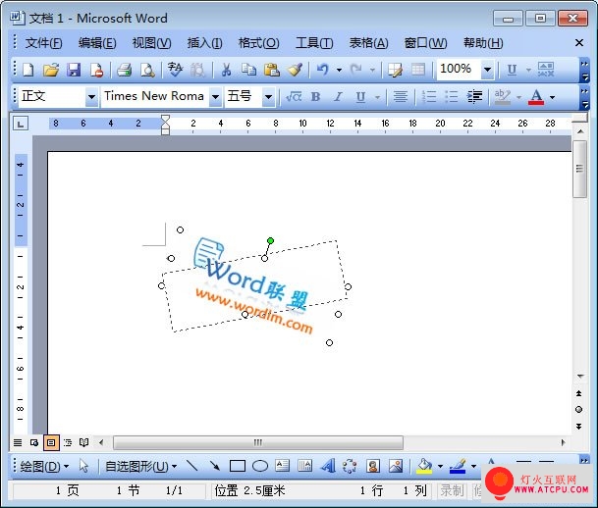Insert a diagram or organization chart

[x=350, y=466]
